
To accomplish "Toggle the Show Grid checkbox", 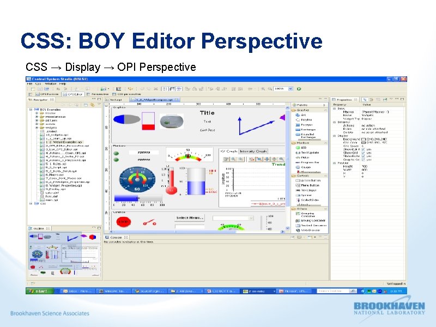I will pos(363,153).
